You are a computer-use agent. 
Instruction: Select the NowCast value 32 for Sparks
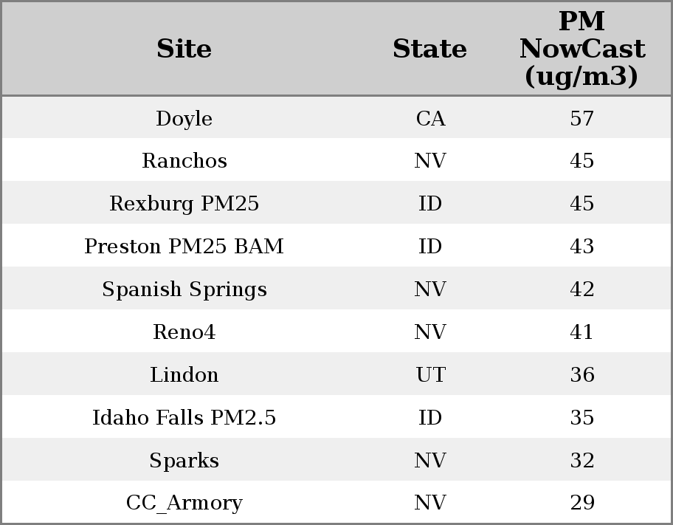[581, 461]
